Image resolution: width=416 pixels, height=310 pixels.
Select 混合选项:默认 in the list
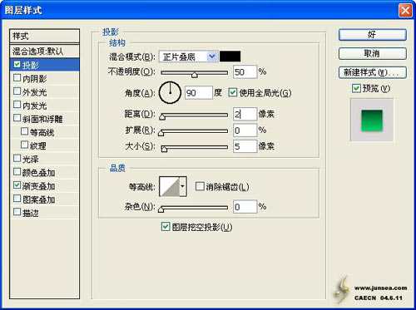44,51
